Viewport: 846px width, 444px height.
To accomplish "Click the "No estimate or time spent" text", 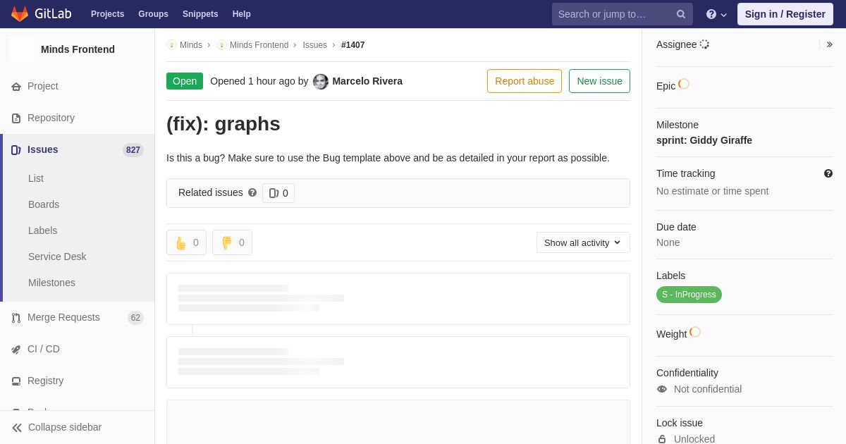I will pos(712,191).
